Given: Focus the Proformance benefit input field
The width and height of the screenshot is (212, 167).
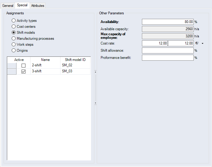Looking at the screenshot, I should coord(168,58).
